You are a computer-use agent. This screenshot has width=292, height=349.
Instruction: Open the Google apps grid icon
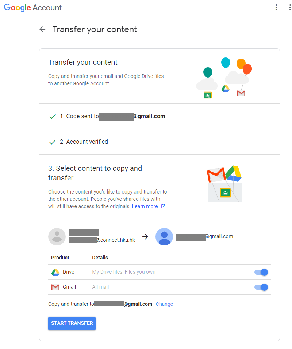(290, 7)
